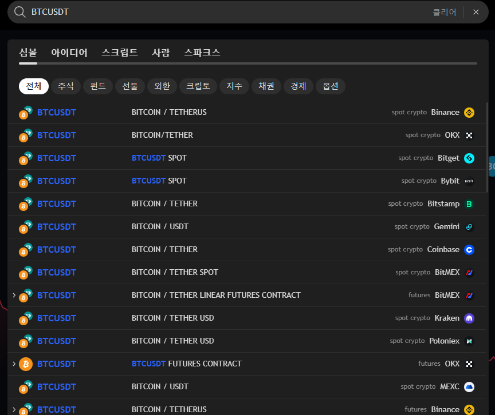Image resolution: width=495 pixels, height=415 pixels.
Task: Expand the BitMEX linear futures contract row
Action: pos(14,295)
